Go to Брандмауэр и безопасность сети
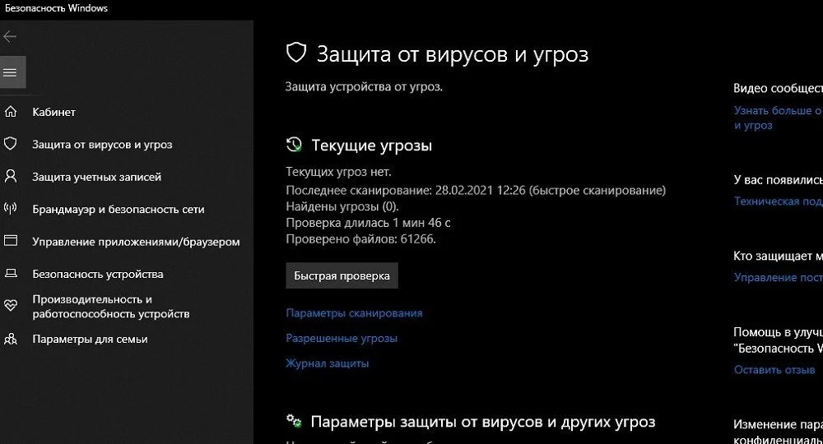Image resolution: width=823 pixels, height=444 pixels. [x=118, y=209]
